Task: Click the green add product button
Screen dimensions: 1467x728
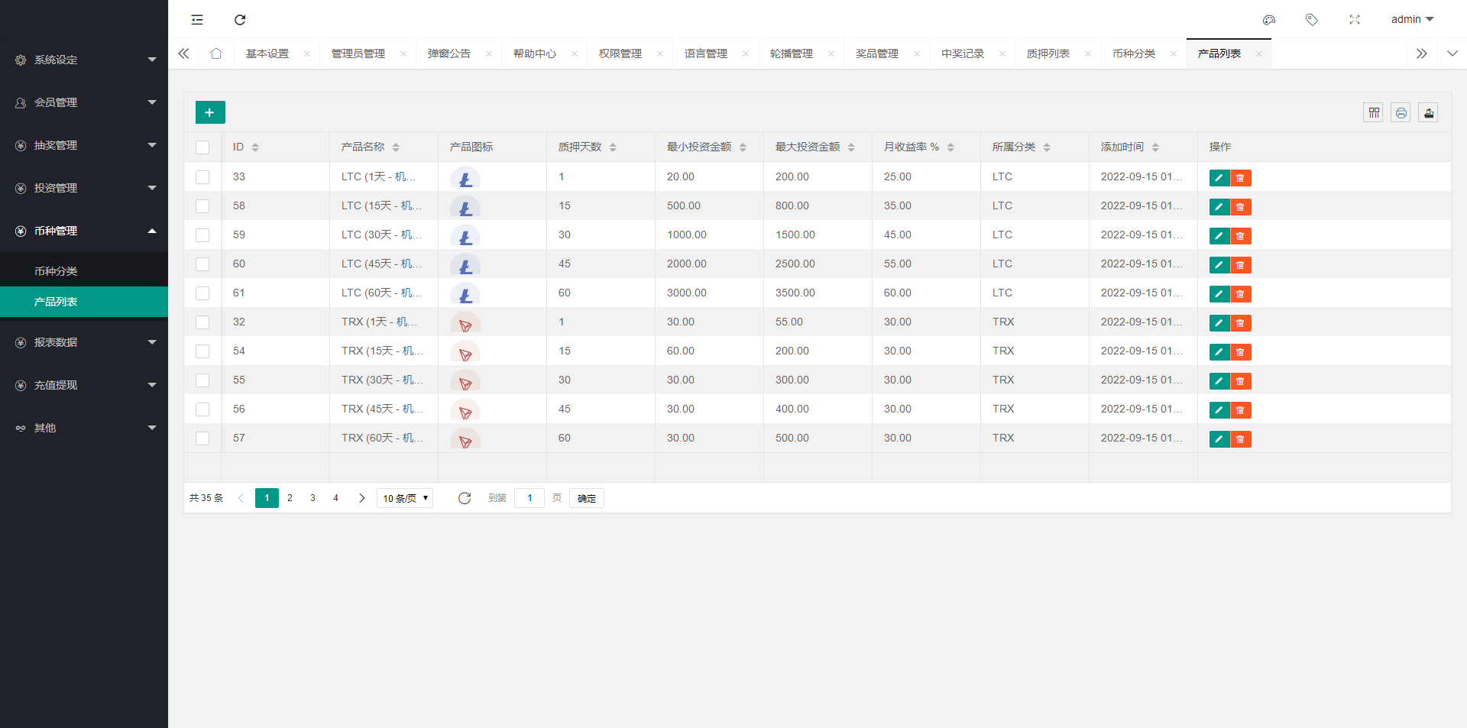Action: point(209,112)
